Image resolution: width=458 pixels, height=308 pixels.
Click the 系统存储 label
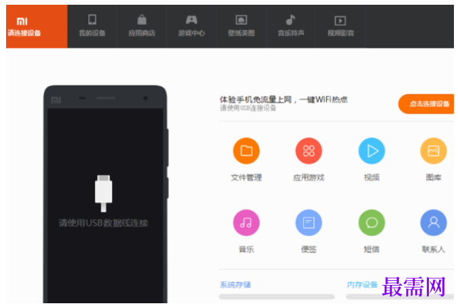click(x=235, y=285)
